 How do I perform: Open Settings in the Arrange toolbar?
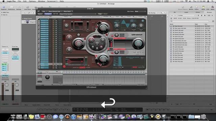coord(19,7)
